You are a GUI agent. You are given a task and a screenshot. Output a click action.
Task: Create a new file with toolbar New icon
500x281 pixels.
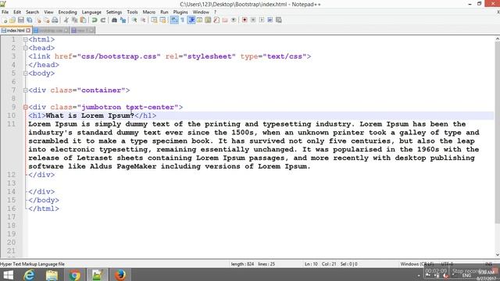point(5,20)
